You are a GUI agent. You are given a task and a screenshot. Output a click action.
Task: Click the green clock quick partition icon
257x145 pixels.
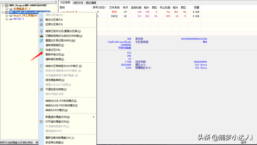(x=41, y=50)
